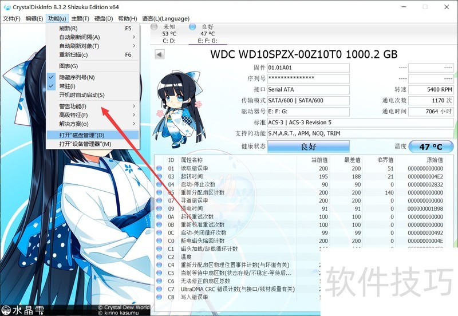
Task: Click the 接口 field Serial ATA
Action: 309,89
